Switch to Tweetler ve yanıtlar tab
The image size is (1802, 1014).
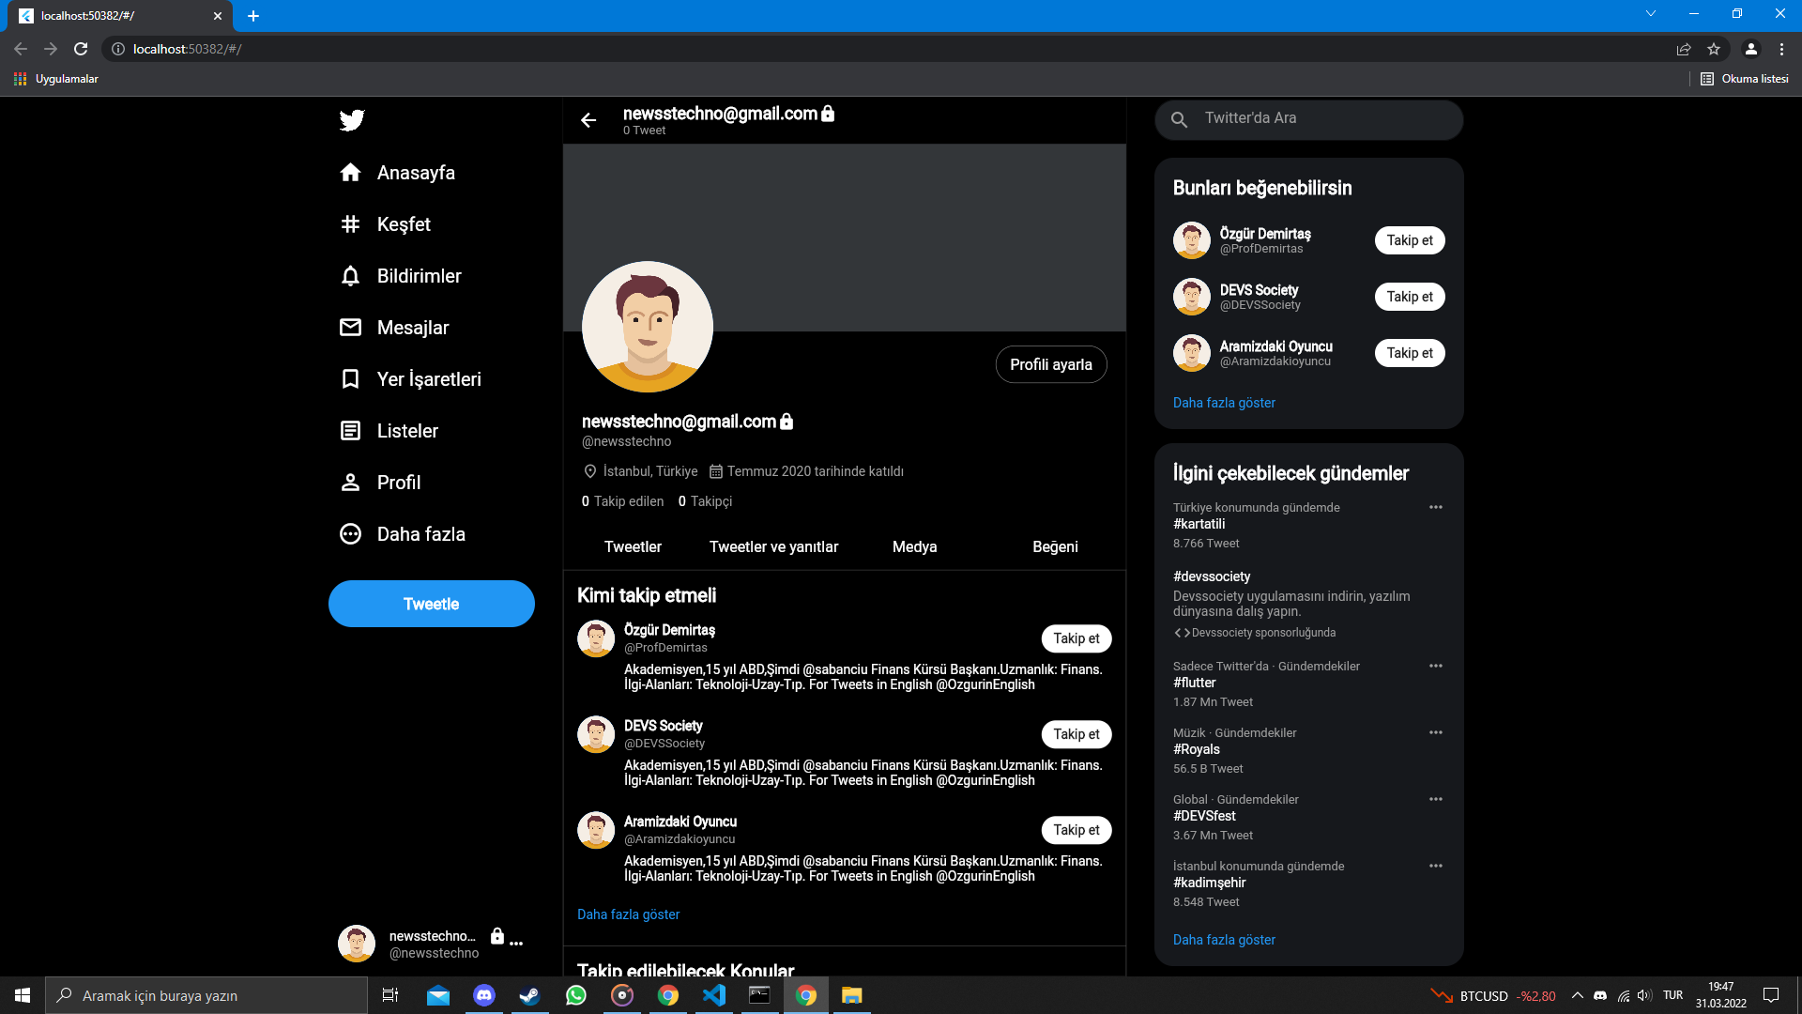[x=773, y=546]
